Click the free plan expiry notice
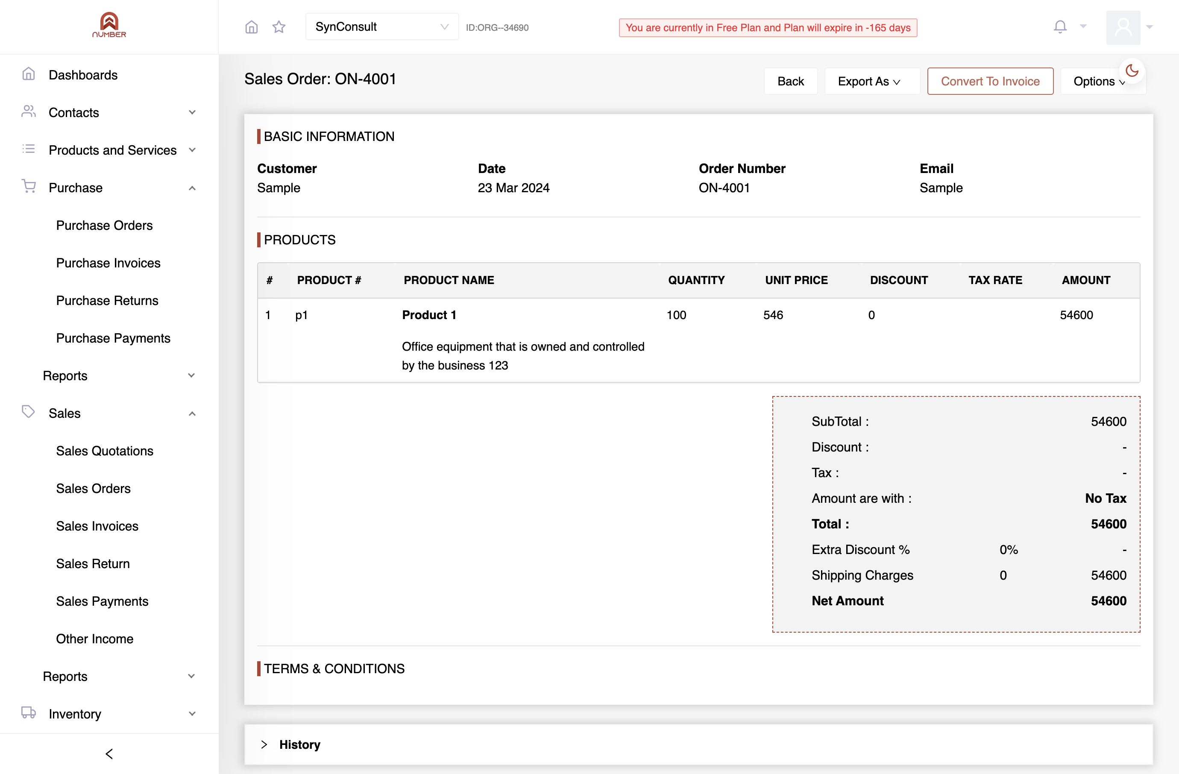 767,28
